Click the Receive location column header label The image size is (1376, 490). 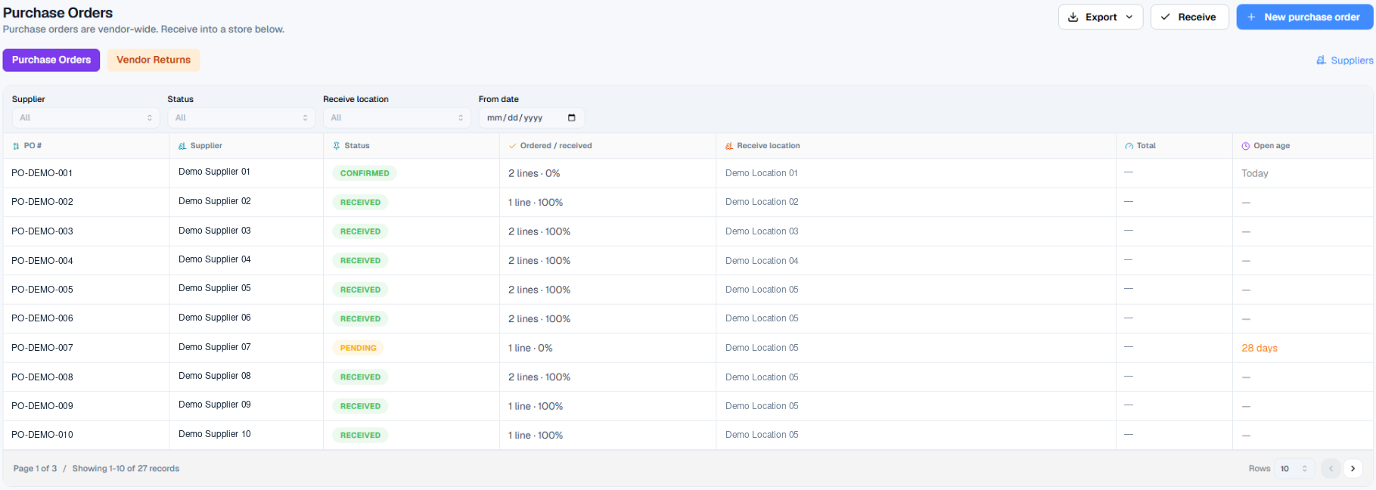769,146
